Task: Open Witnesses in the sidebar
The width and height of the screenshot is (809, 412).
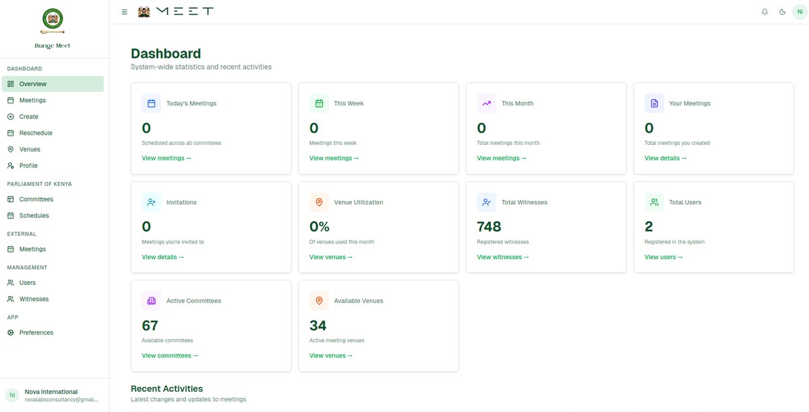Action: [x=53, y=299]
